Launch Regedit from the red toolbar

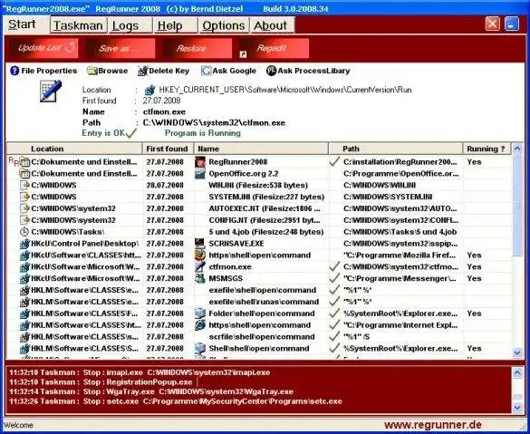pos(275,48)
